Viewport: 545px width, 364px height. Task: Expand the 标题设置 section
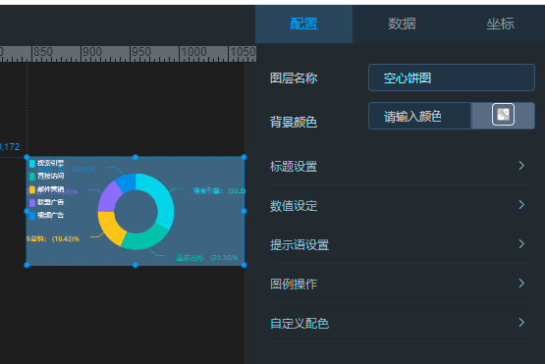coord(403,166)
